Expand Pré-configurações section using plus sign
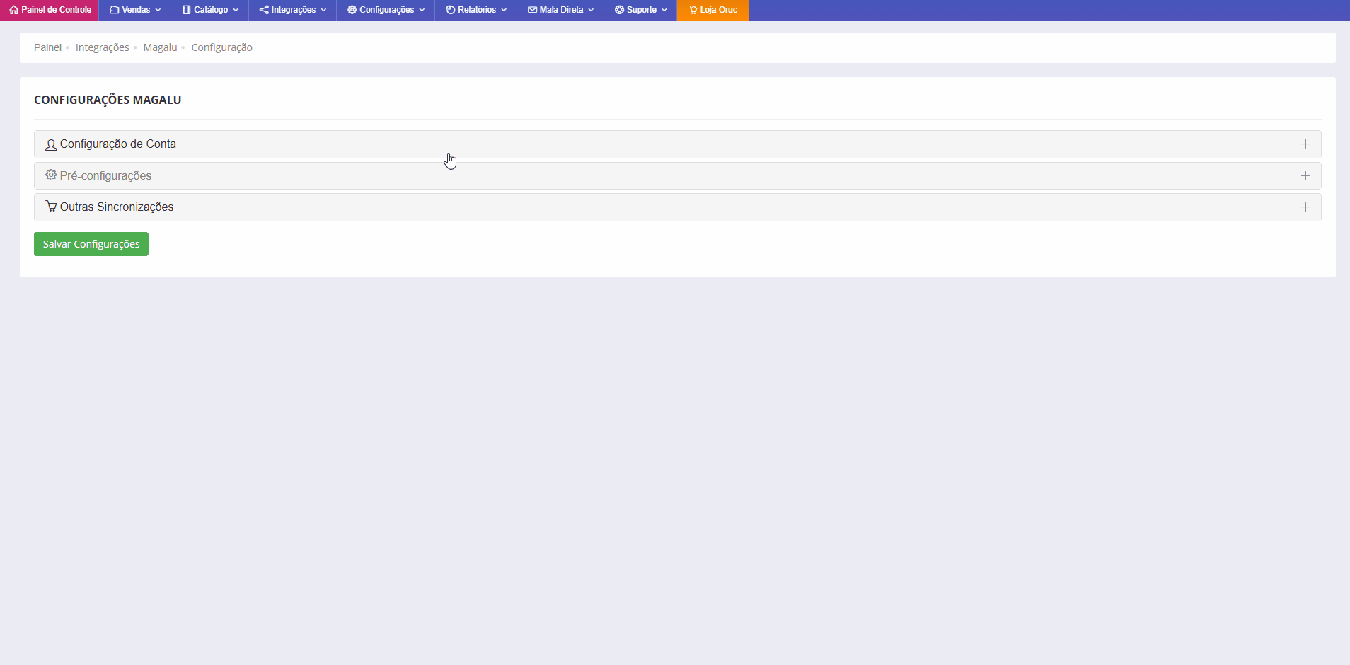This screenshot has width=1350, height=665. pos(1305,175)
